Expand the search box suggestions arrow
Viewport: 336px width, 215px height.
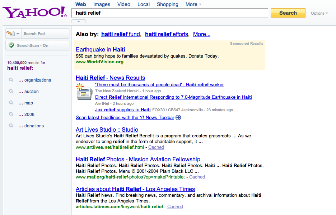79,21
